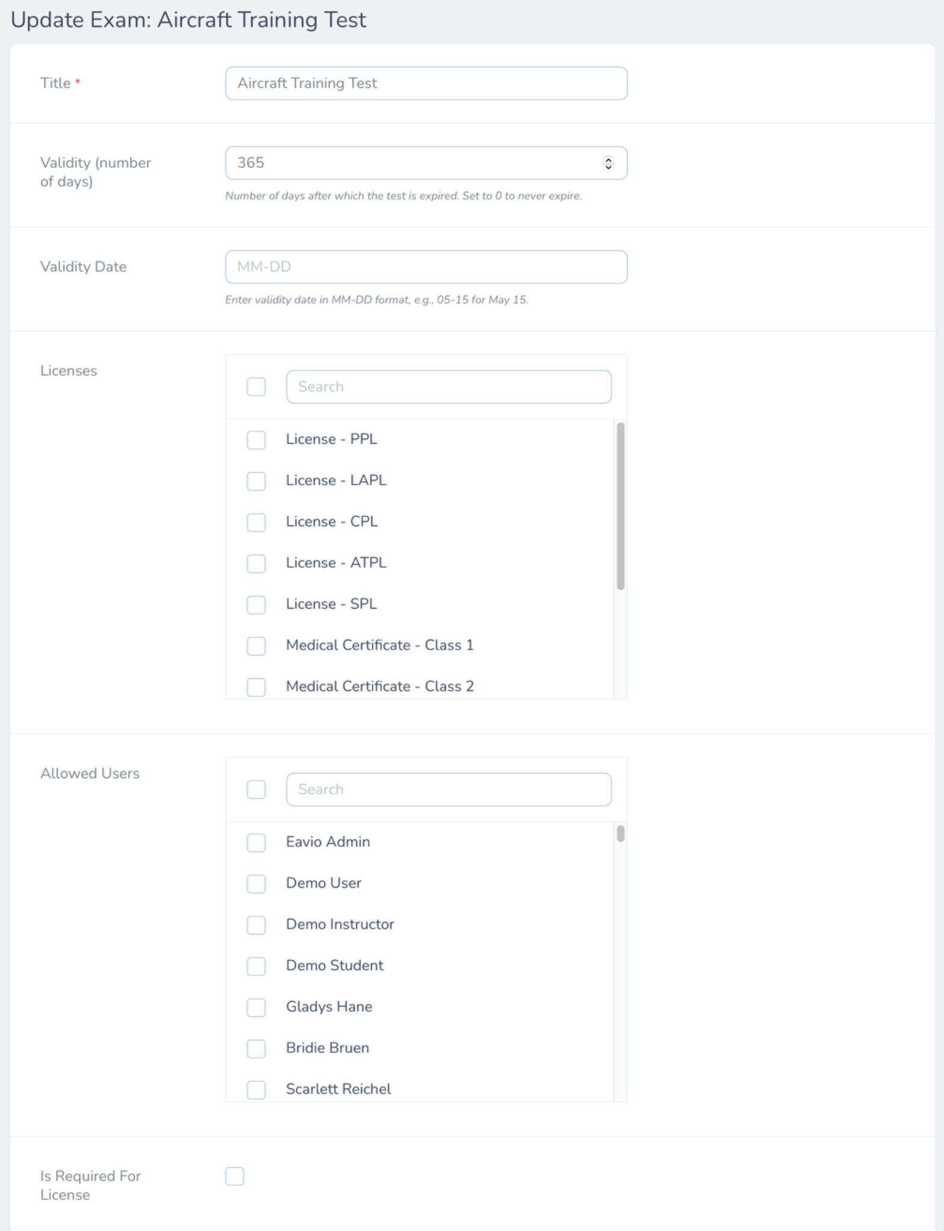Toggle the select-all checkbox in Licenses

tap(256, 387)
